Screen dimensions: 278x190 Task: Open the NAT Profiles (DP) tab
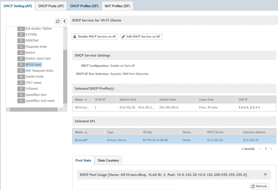click(117, 6)
